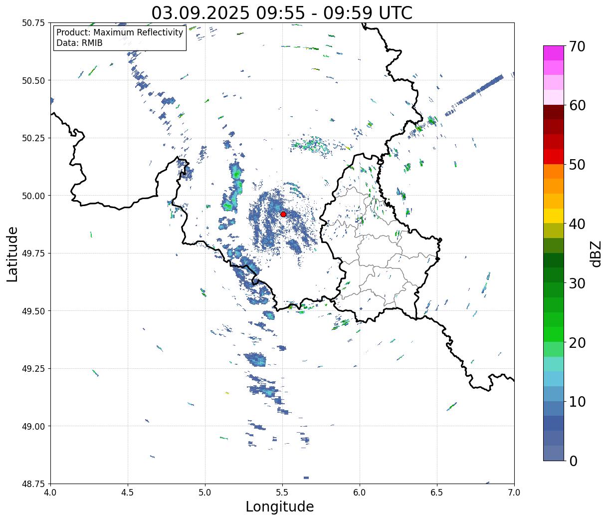Pick the bright red swatch just above 50 dBZ

click(554, 157)
